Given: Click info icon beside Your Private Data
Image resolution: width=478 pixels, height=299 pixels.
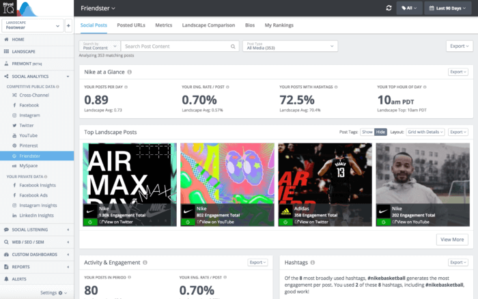Looking at the screenshot, I should click(46, 177).
